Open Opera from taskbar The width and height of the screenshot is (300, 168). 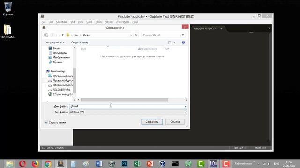(x=22, y=164)
